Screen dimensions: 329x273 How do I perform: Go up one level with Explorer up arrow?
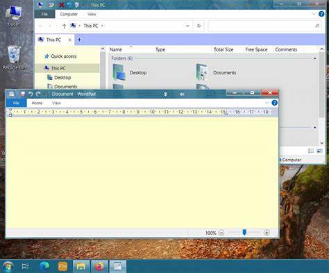tap(64, 26)
